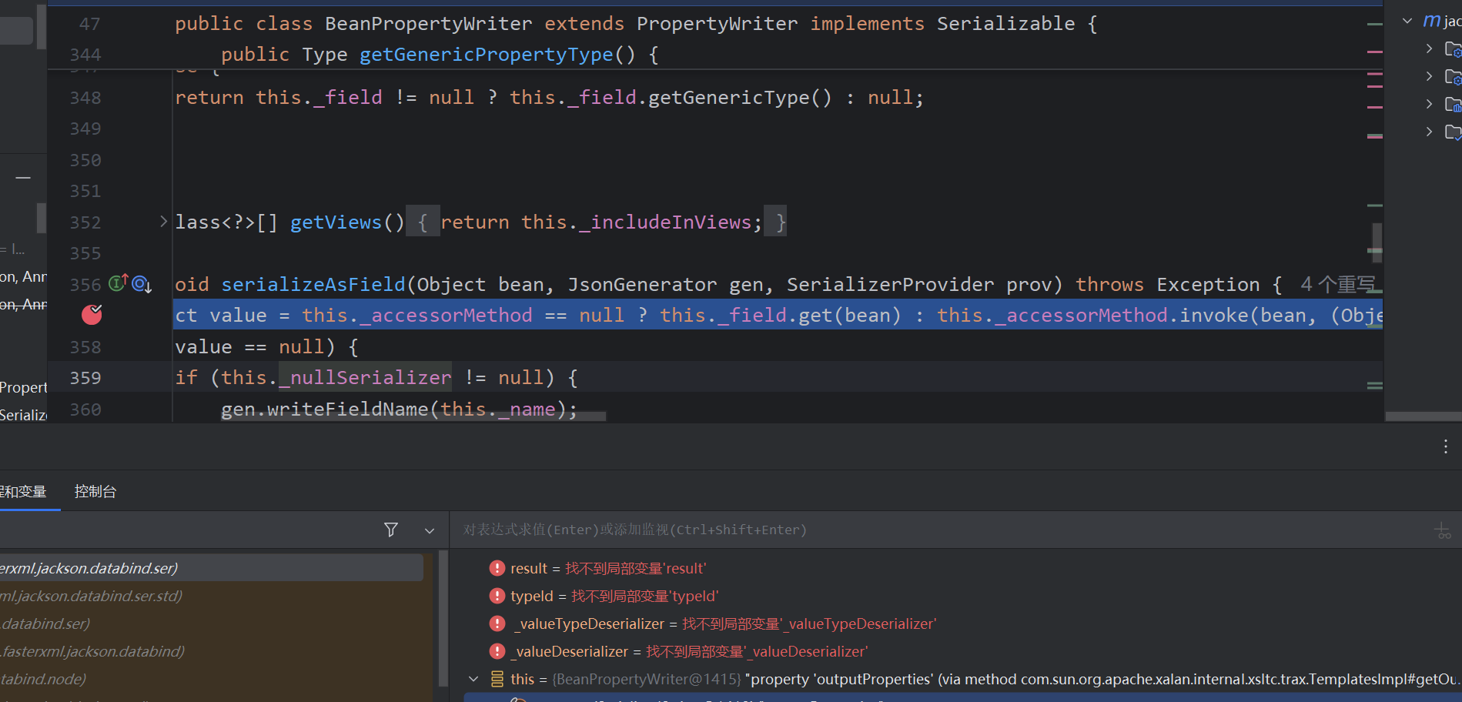The image size is (1462, 702).
Task: Click the BeanPropertyWriter class name in sticky header
Action: click(428, 24)
